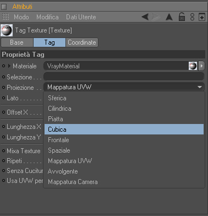
Task: Click the VrayMaterial preview sphere icon
Action: [193, 66]
